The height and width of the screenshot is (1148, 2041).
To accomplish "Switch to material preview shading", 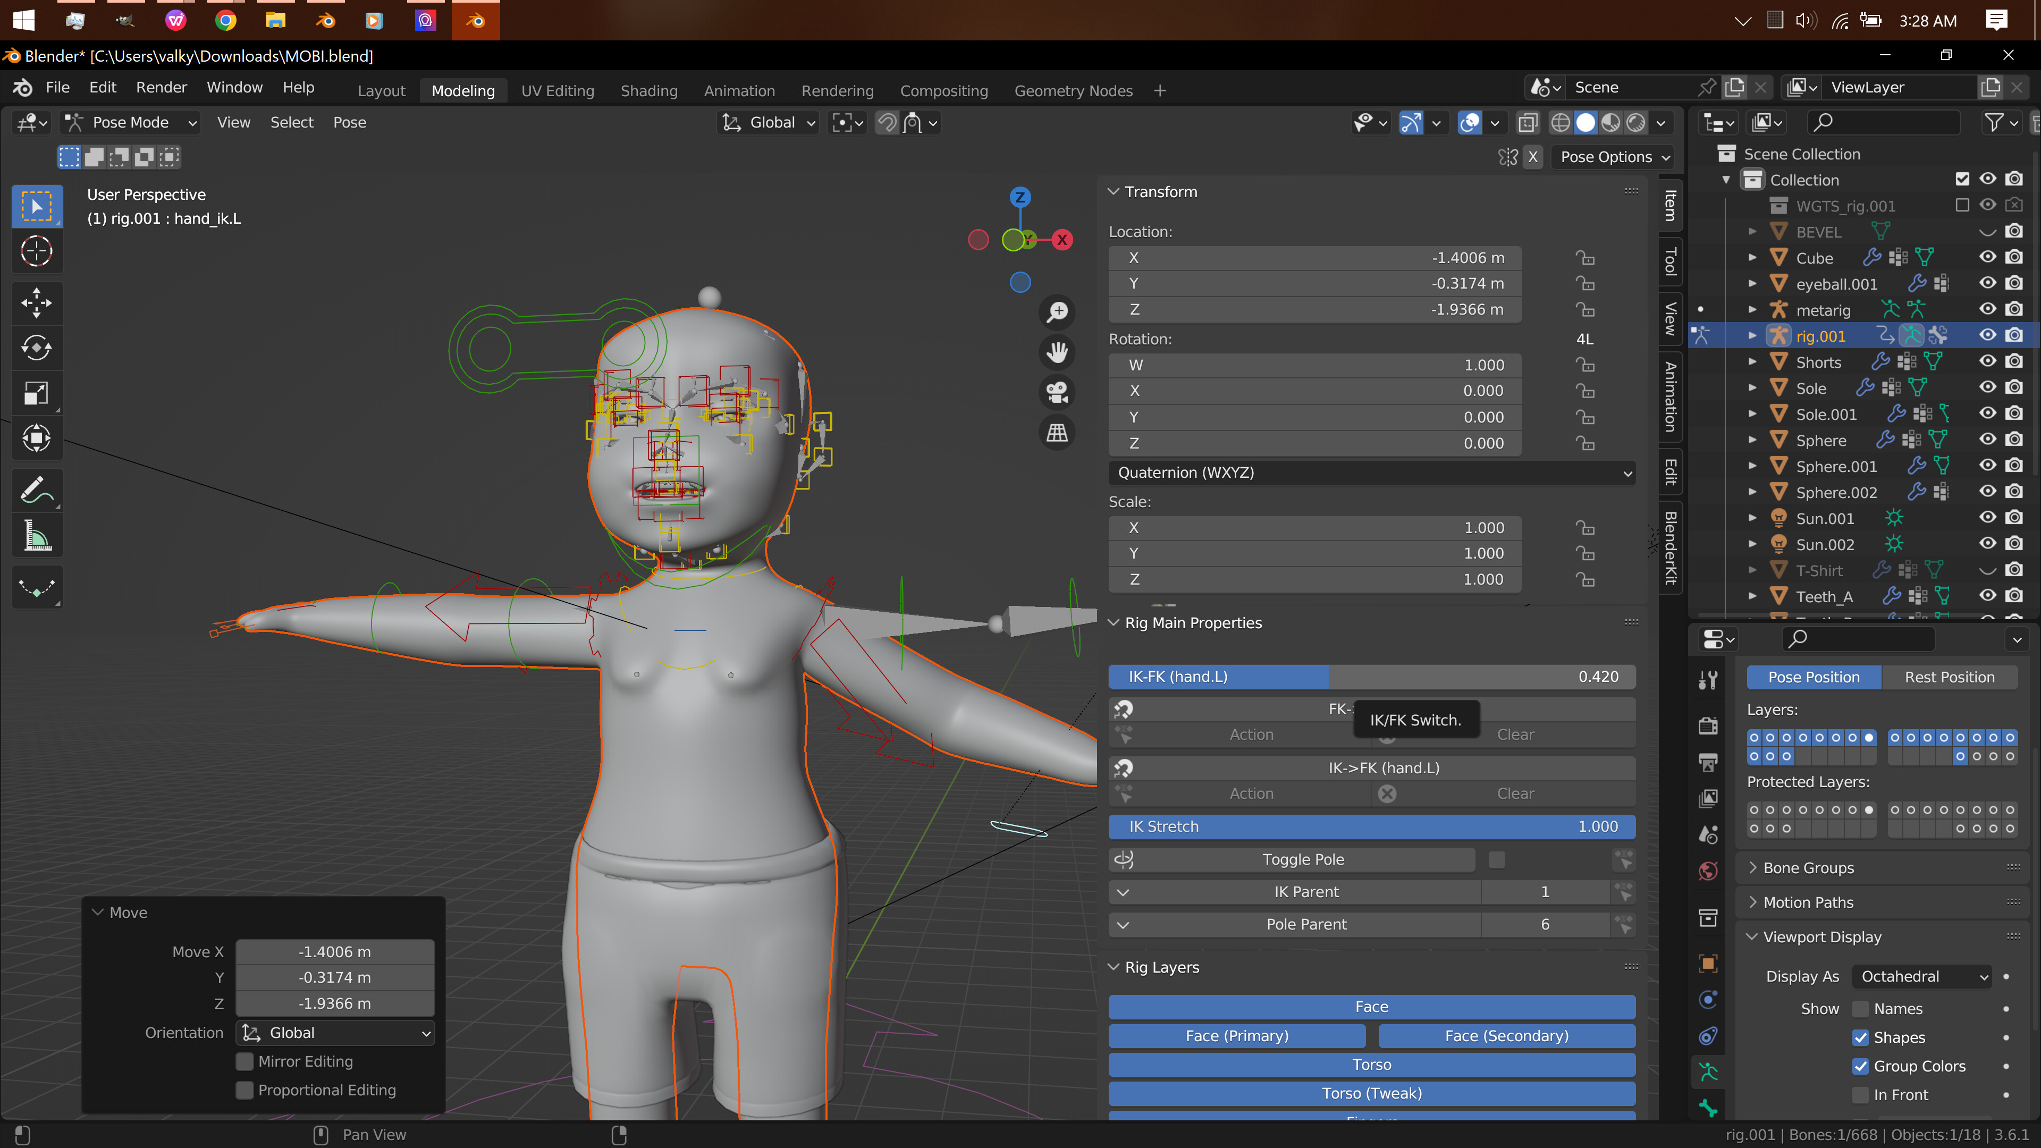I will (1611, 122).
